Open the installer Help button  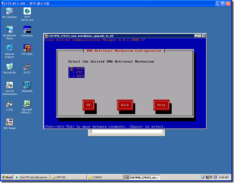point(161,105)
